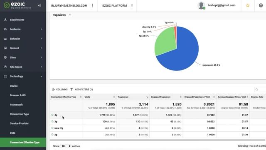This screenshot has width=266, height=150.
Task: Expand the Behavior menu chevron
Action: pyautogui.click(x=41, y=39)
